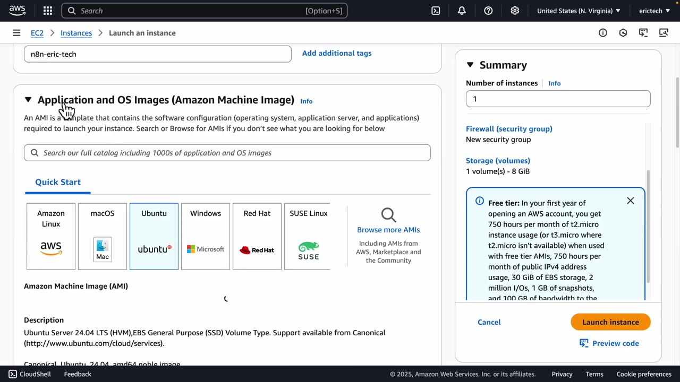The image size is (680, 382).
Task: Select the Windows AMI tile
Action: 206,236
